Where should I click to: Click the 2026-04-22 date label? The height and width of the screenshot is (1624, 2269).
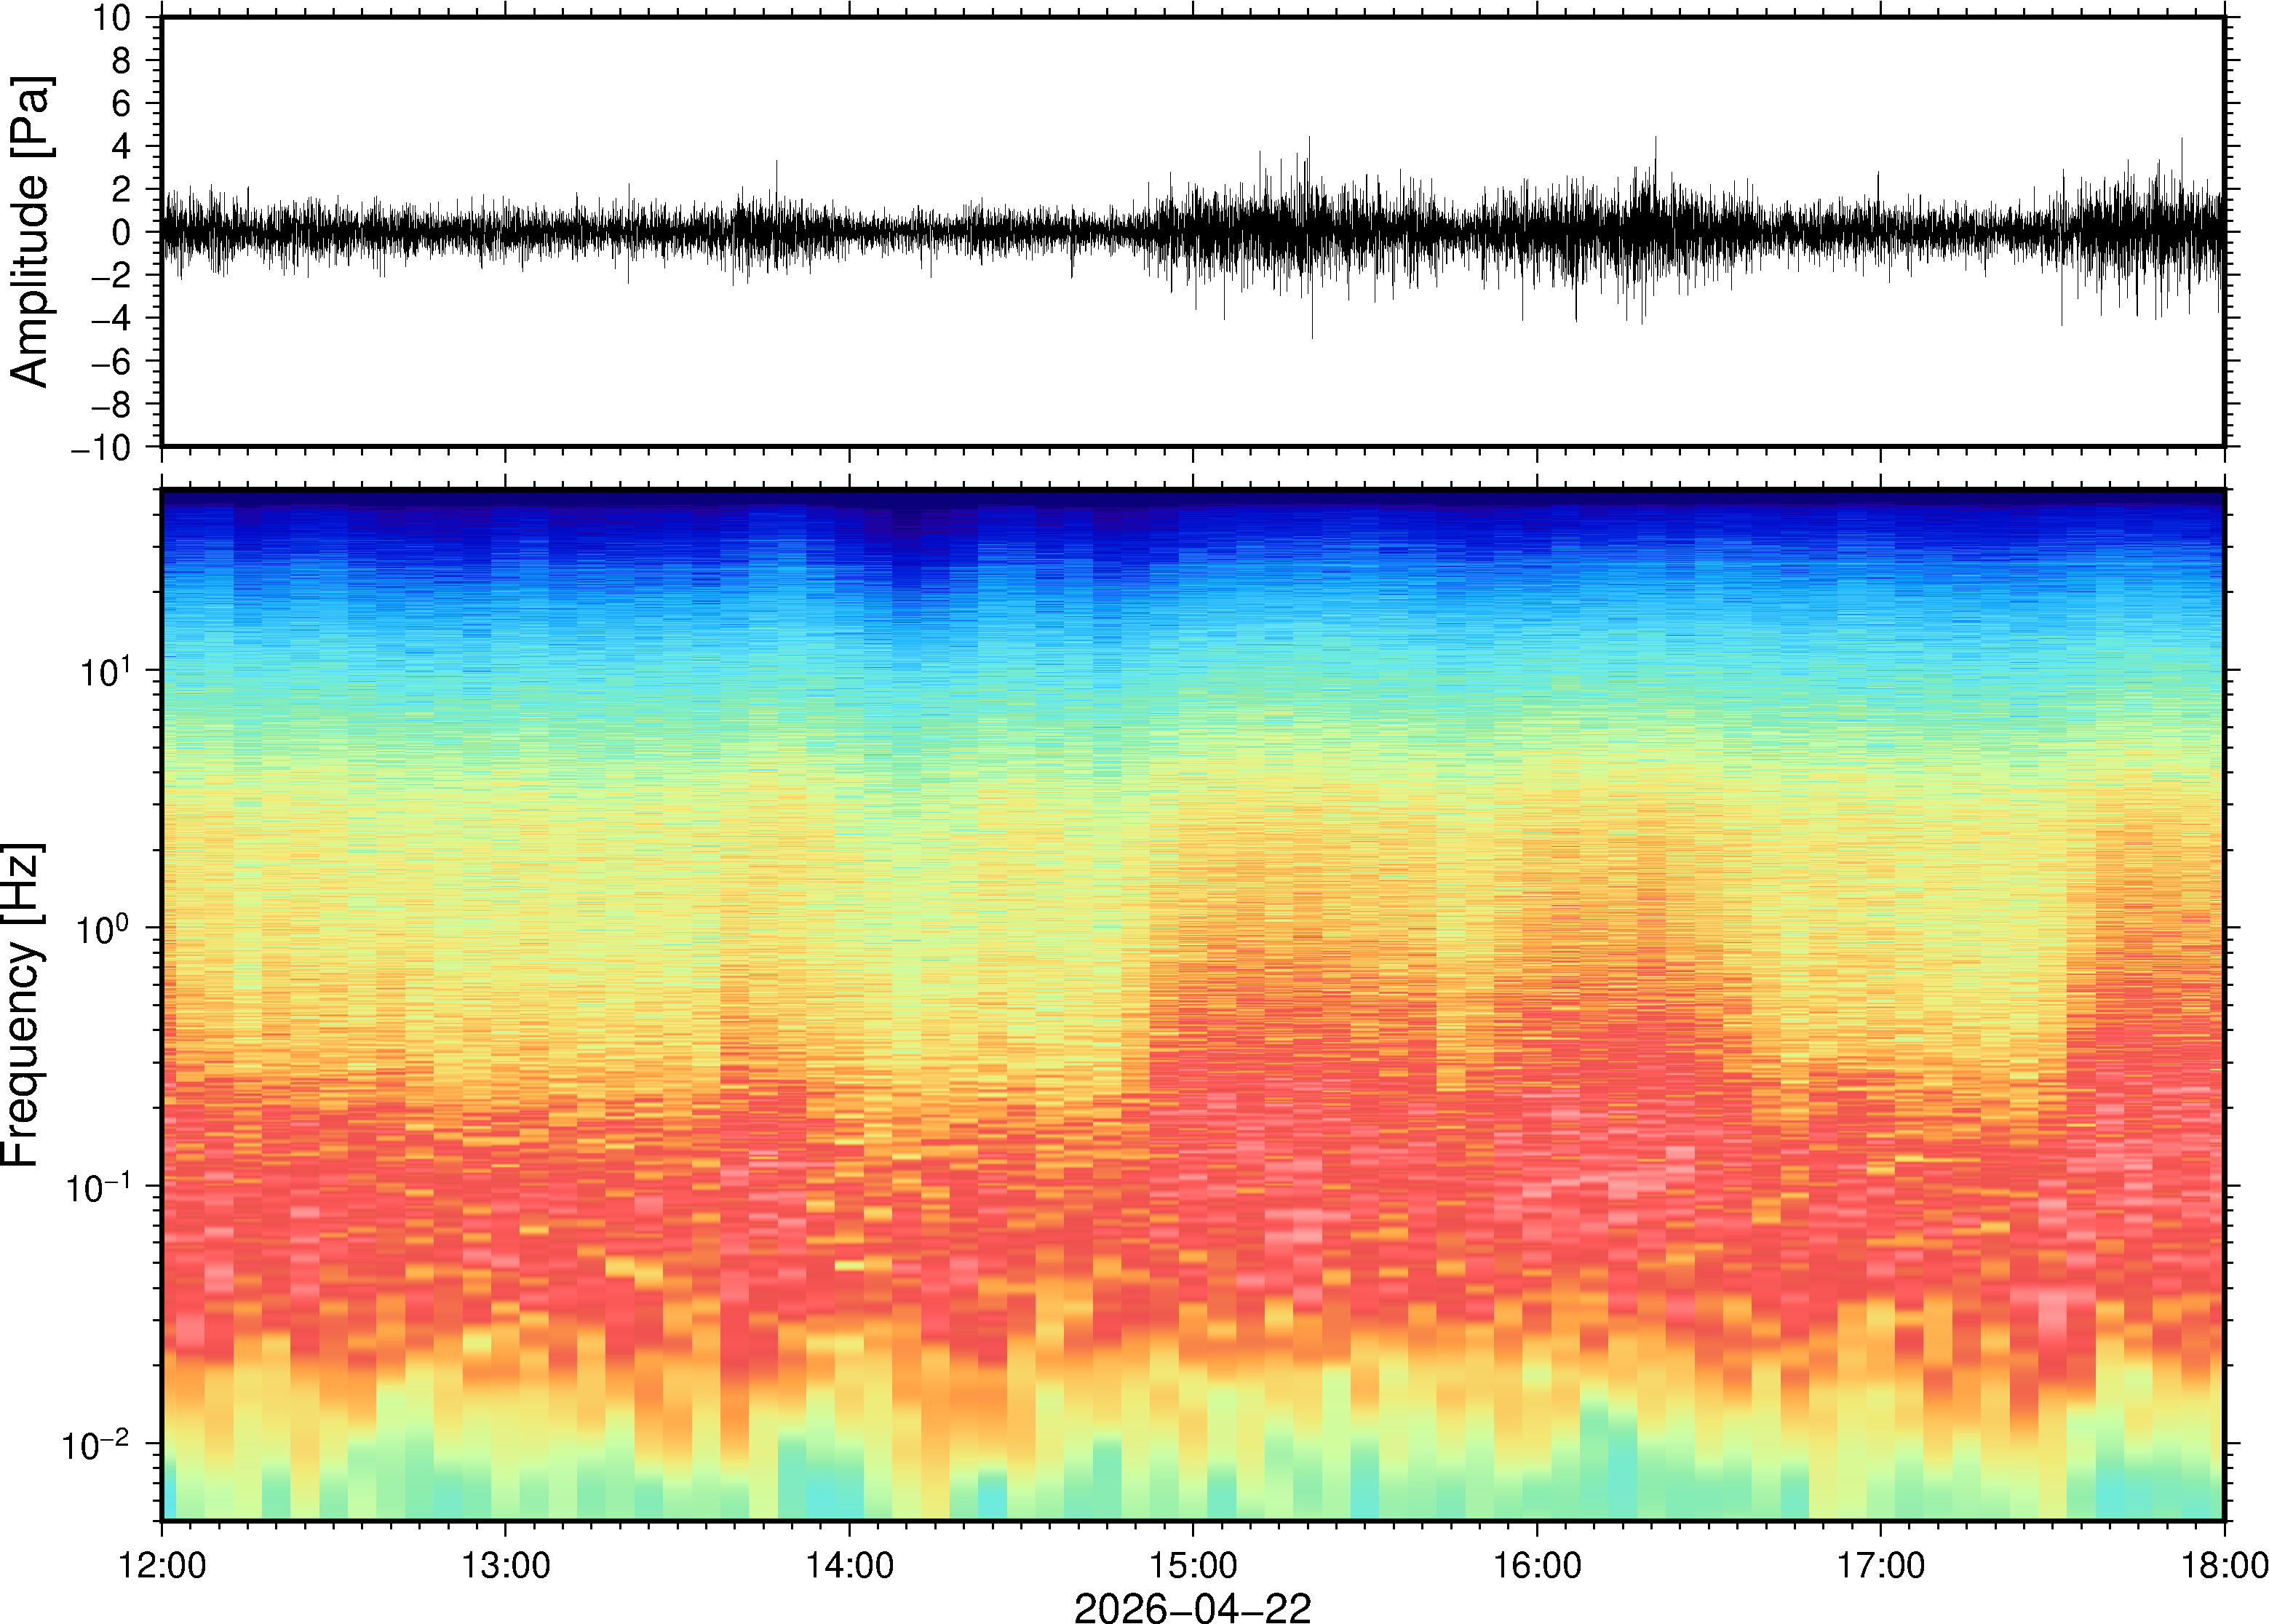click(1192, 1607)
